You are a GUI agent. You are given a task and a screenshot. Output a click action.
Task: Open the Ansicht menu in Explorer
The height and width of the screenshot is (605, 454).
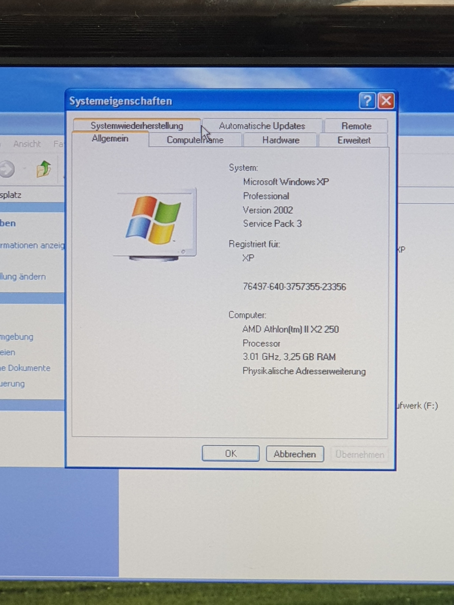[27, 144]
